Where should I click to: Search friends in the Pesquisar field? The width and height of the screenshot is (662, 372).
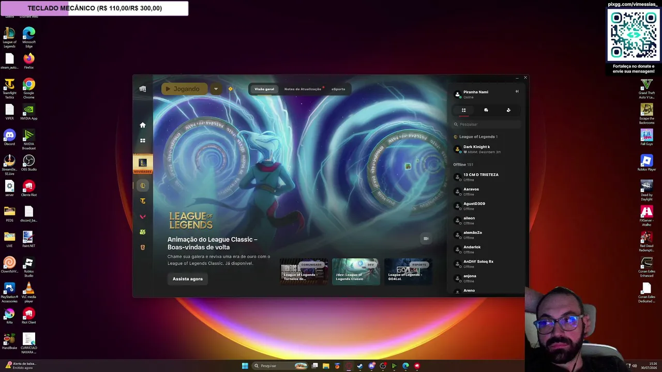coord(486,125)
